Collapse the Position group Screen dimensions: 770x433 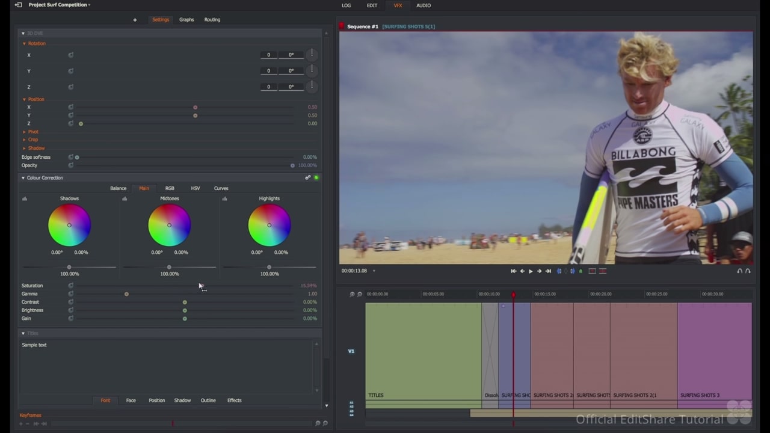pyautogui.click(x=25, y=99)
